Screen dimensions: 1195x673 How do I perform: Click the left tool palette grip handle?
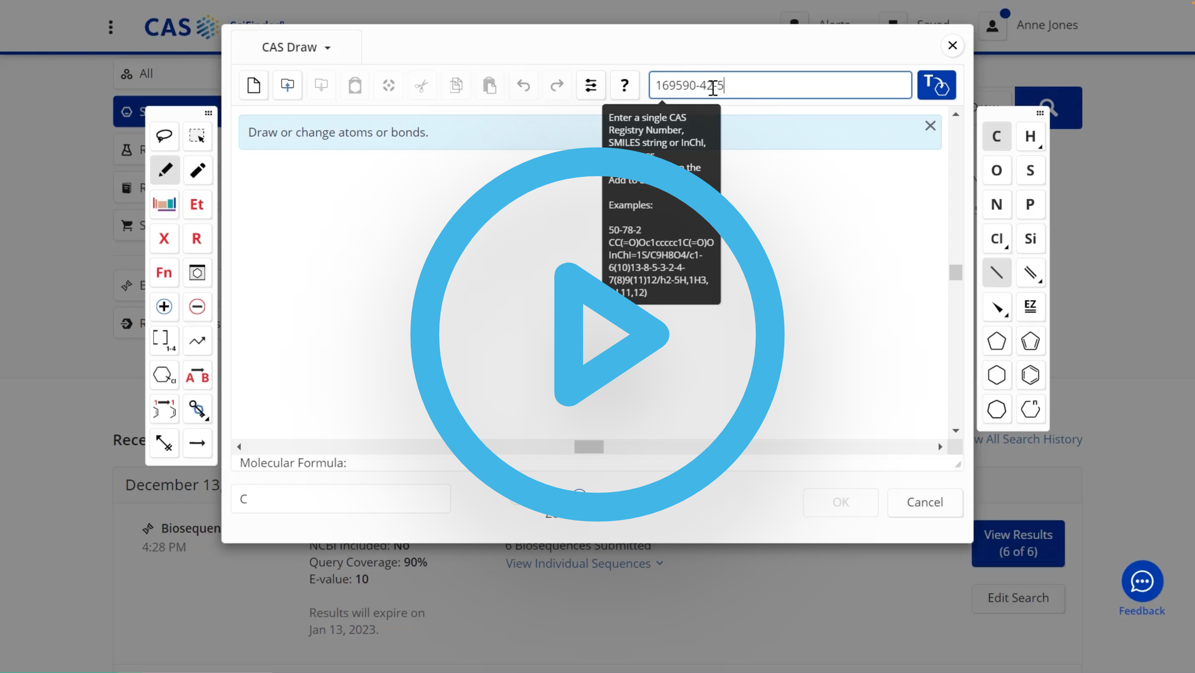[x=208, y=113]
